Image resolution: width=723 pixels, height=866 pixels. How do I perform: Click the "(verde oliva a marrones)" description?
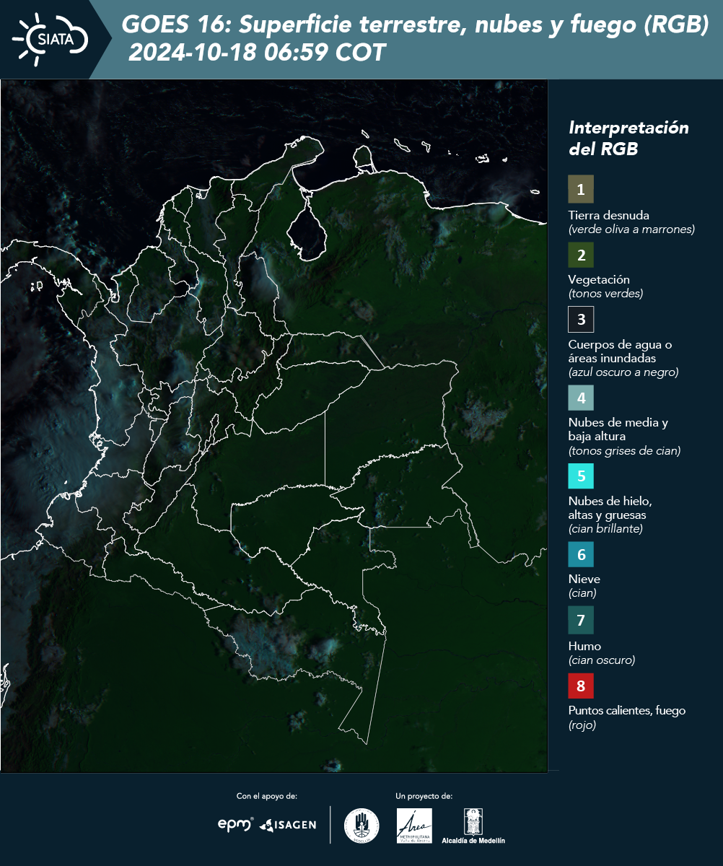pyautogui.click(x=631, y=229)
